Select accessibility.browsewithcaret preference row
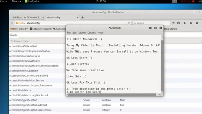Screen dimensions: 202x114 [x=25, y=61]
